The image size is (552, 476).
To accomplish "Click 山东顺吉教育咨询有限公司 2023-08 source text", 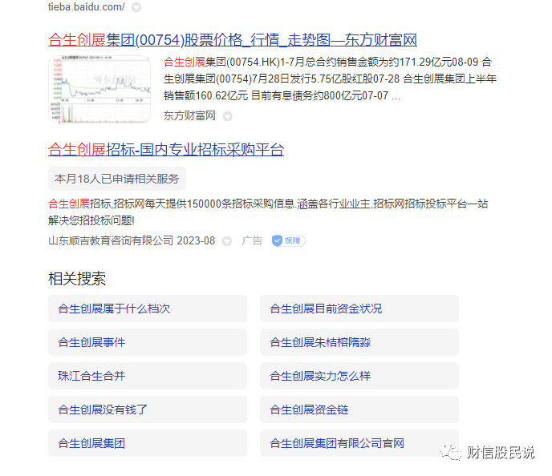I will point(132,241).
